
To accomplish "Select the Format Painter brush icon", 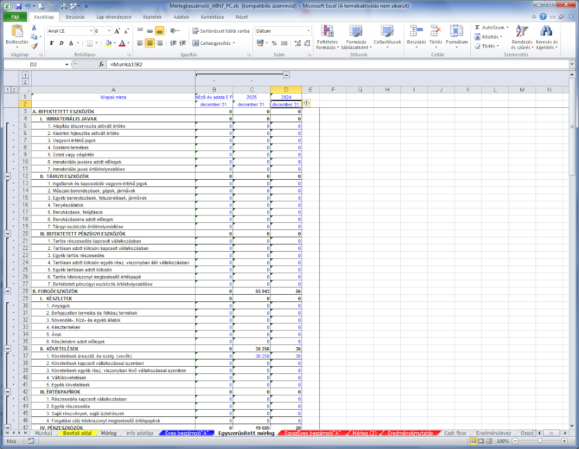I will 34,46.
